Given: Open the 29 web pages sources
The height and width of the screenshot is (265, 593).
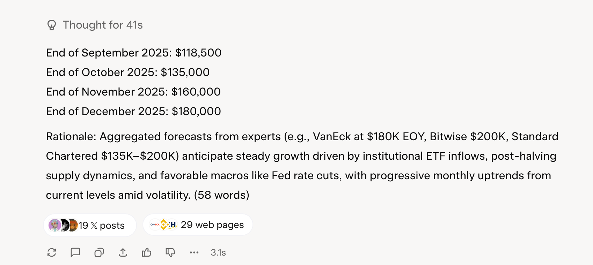Looking at the screenshot, I should tap(212, 225).
